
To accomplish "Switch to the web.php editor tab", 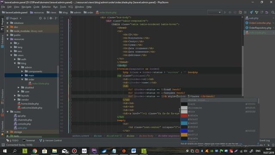I will click(x=260, y=18).
